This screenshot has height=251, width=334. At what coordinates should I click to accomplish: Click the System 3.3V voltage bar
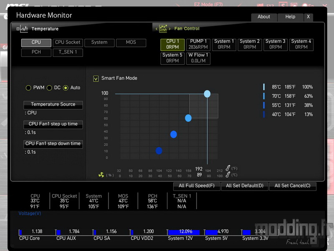click(246, 232)
